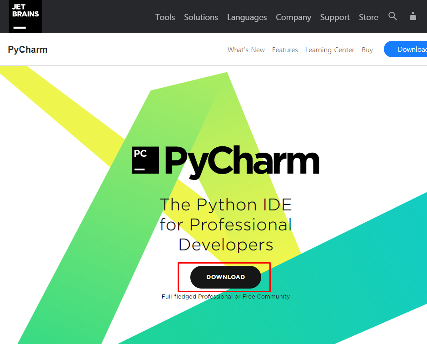The image size is (427, 344).
Task: Click the JetBrains logo
Action: [25, 16]
